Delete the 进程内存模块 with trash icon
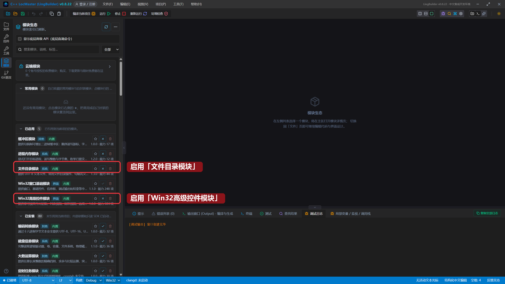This screenshot has height=284, width=505. tap(110, 154)
